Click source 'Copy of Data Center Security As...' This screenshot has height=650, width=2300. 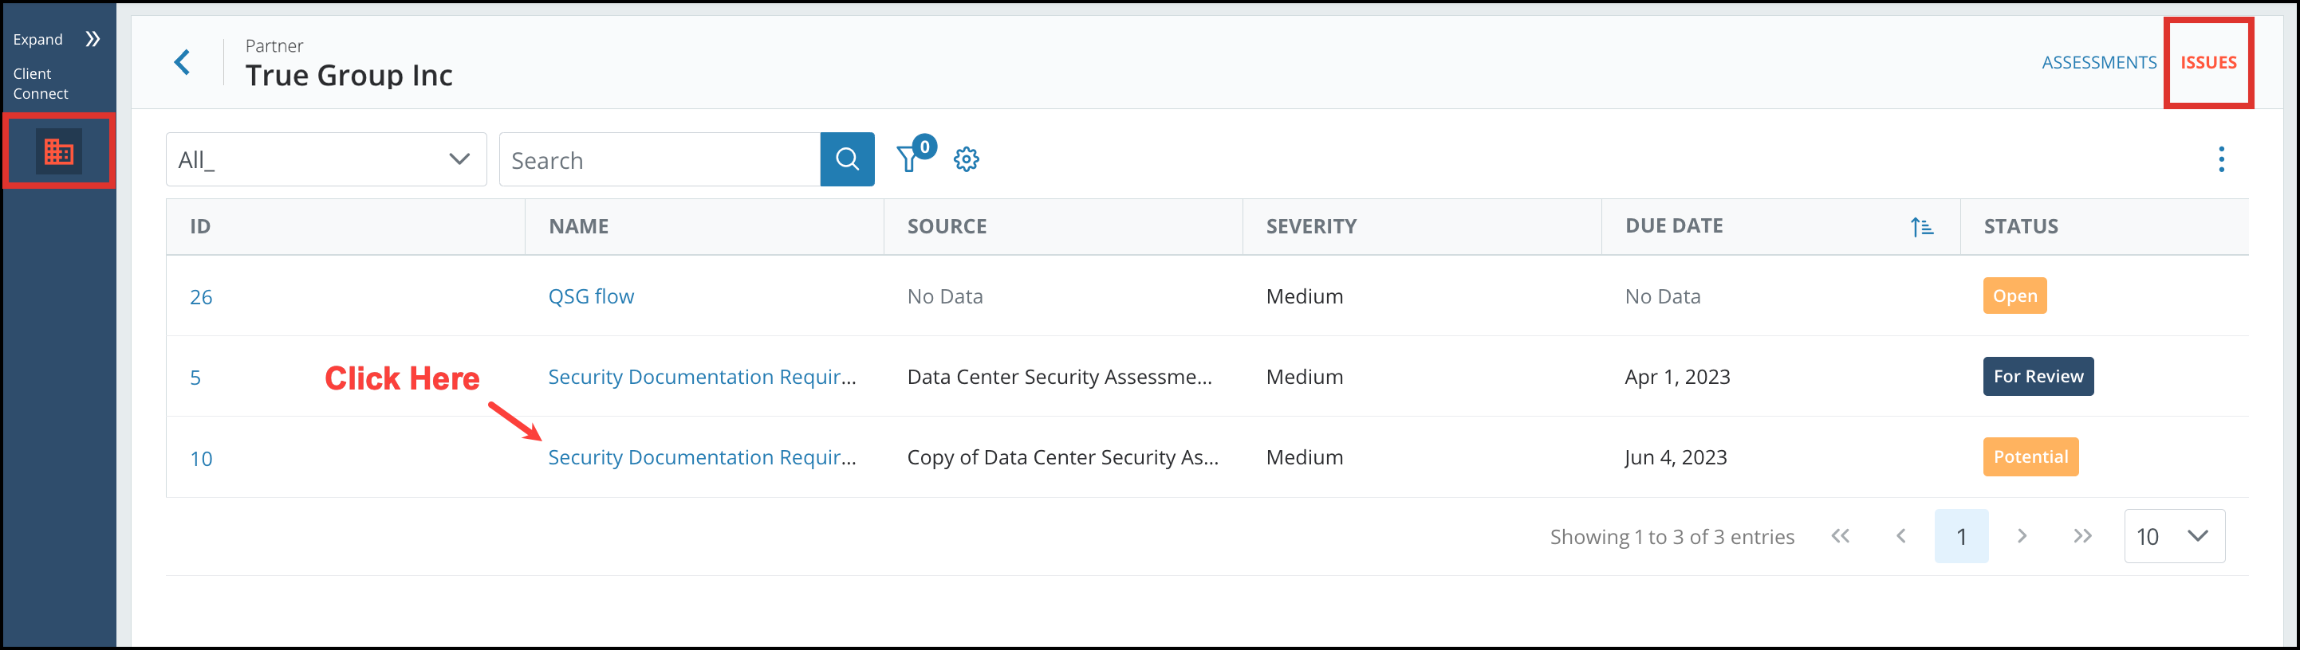(1062, 456)
